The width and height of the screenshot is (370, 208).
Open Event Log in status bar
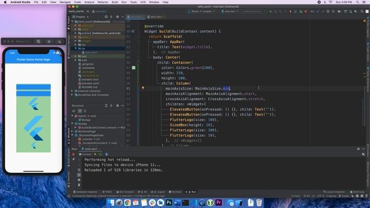[x=357, y=192]
